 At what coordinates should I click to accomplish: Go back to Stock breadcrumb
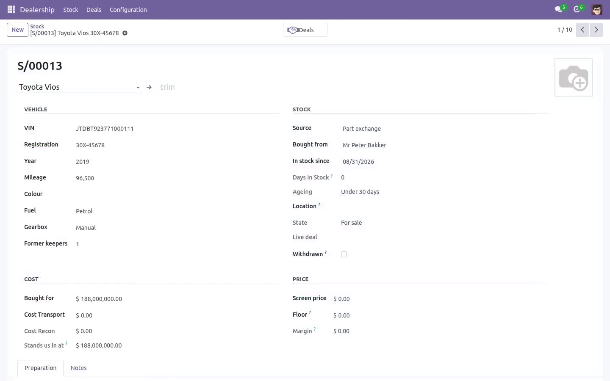coord(37,26)
